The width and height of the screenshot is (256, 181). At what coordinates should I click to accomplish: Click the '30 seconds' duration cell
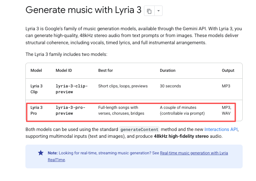pyautogui.click(x=170, y=86)
